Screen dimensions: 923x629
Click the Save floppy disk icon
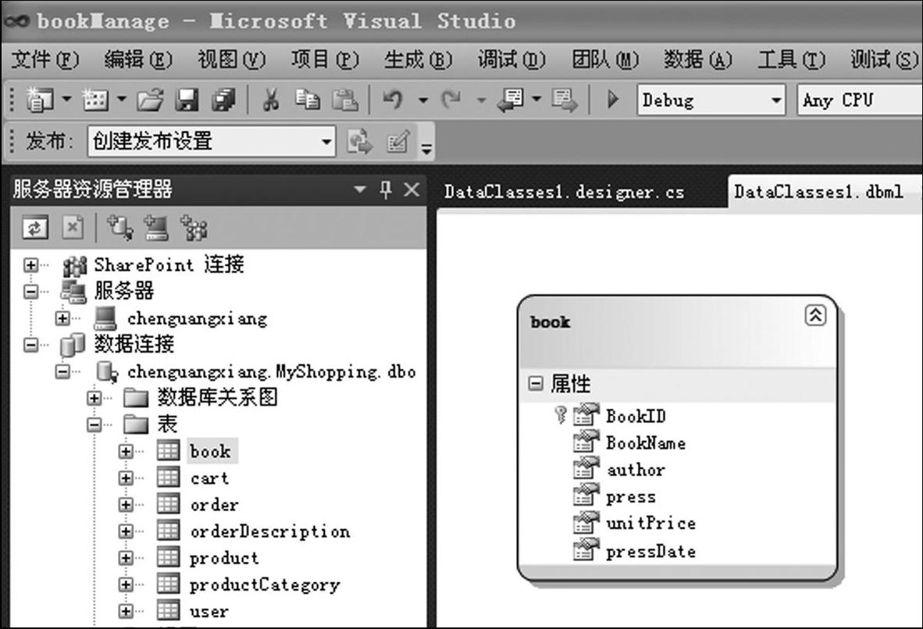tap(187, 100)
